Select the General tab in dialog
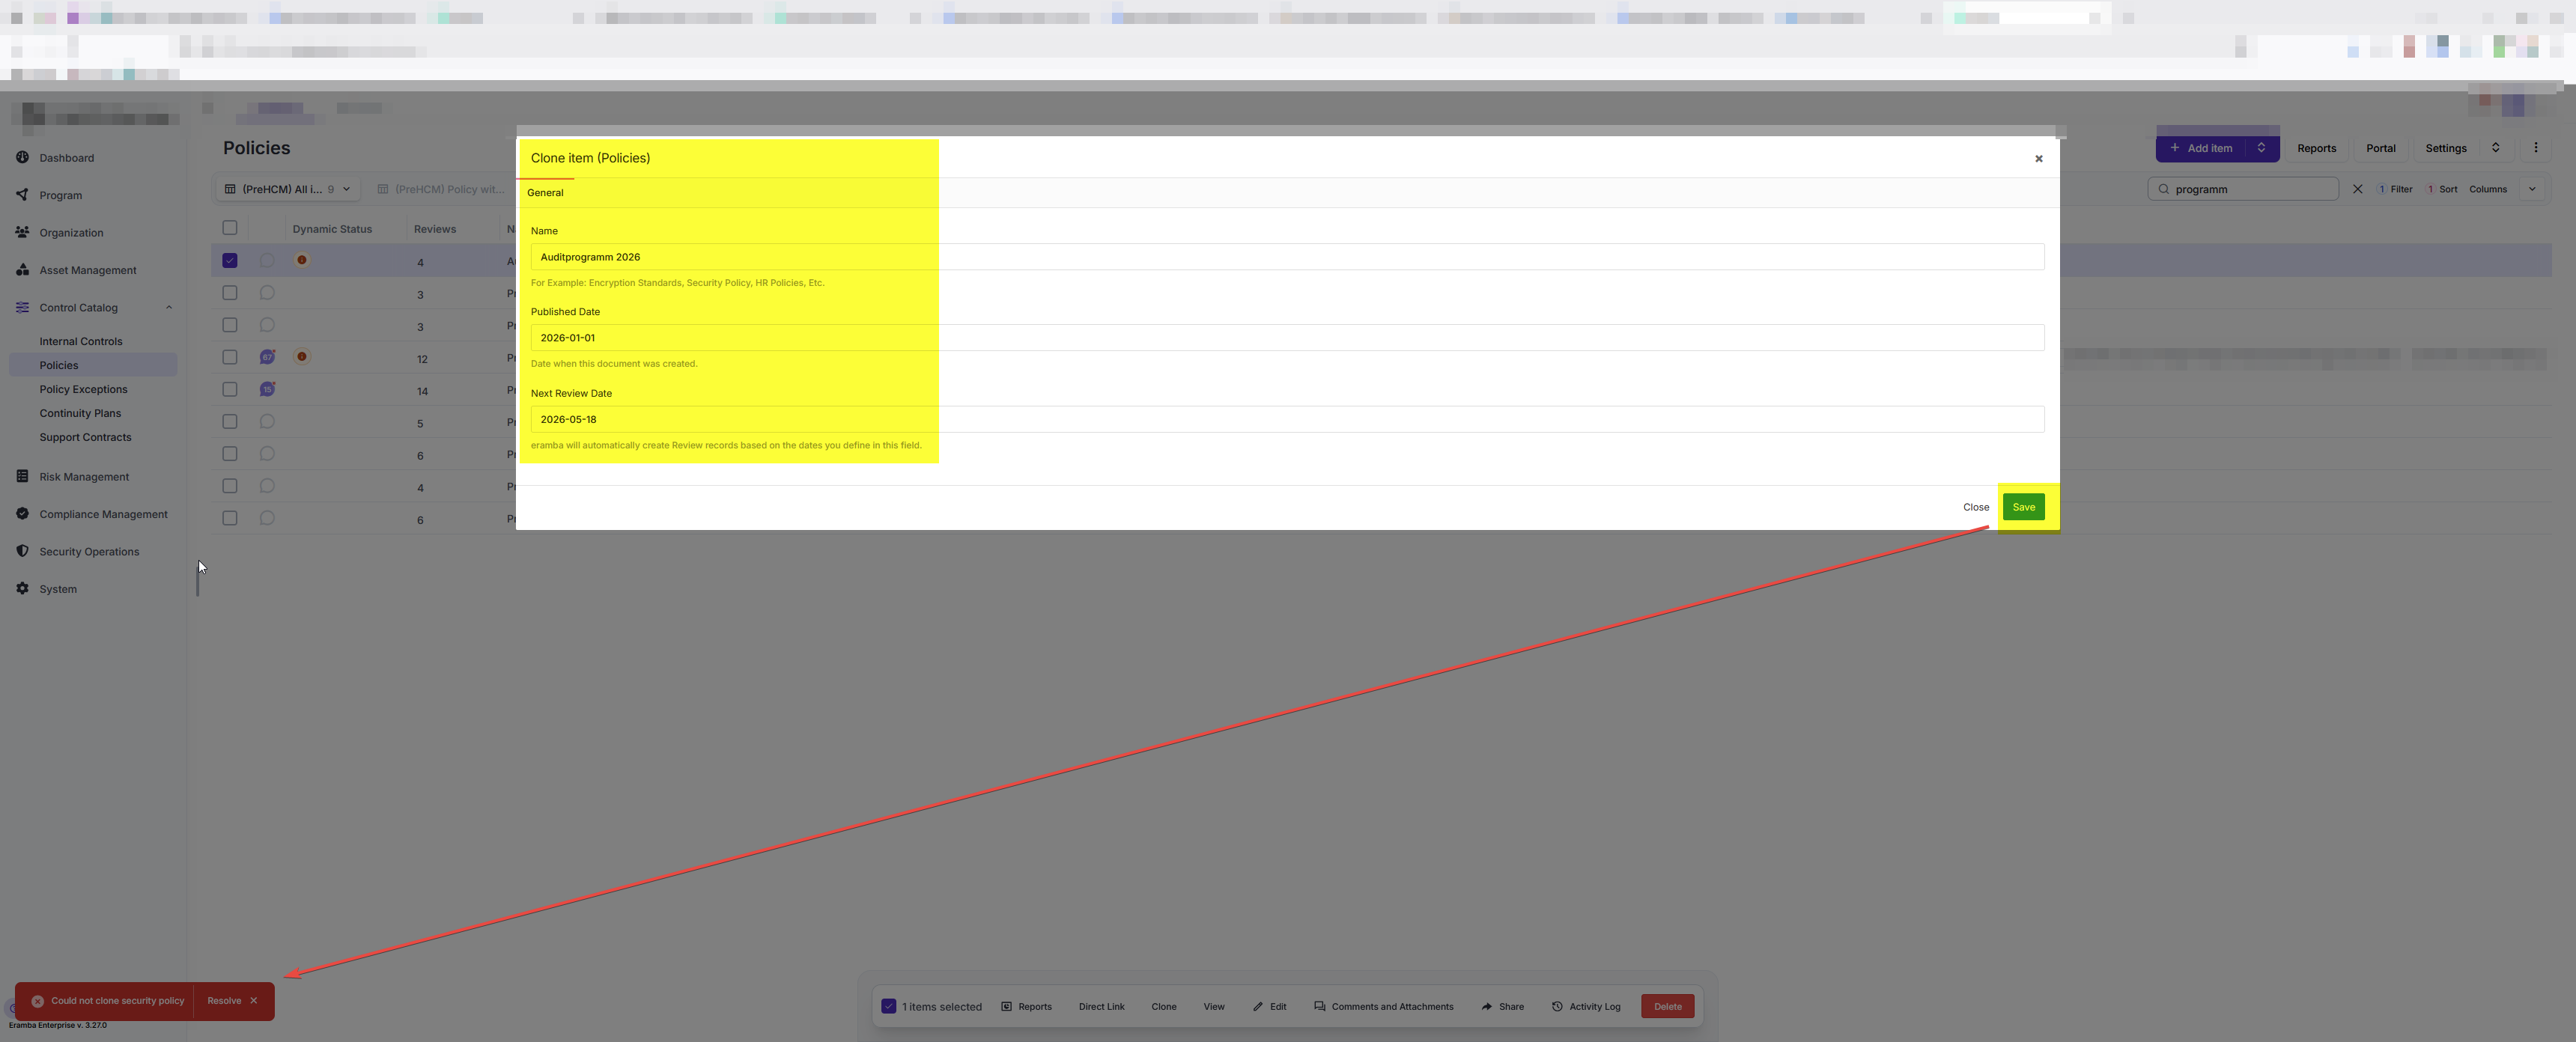This screenshot has height=1042, width=2576. [545, 192]
